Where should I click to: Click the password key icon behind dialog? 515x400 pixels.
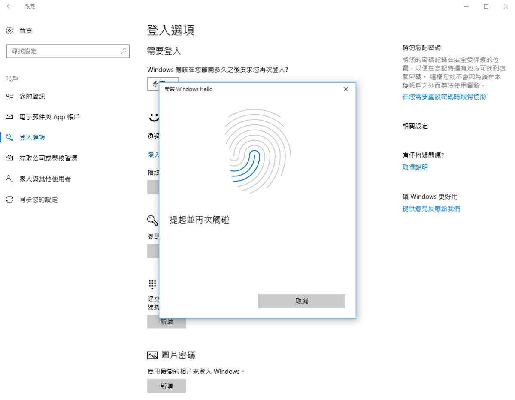click(152, 221)
